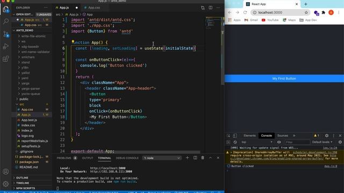
Task: Open the Source Control view
Action: [x=6, y=34]
